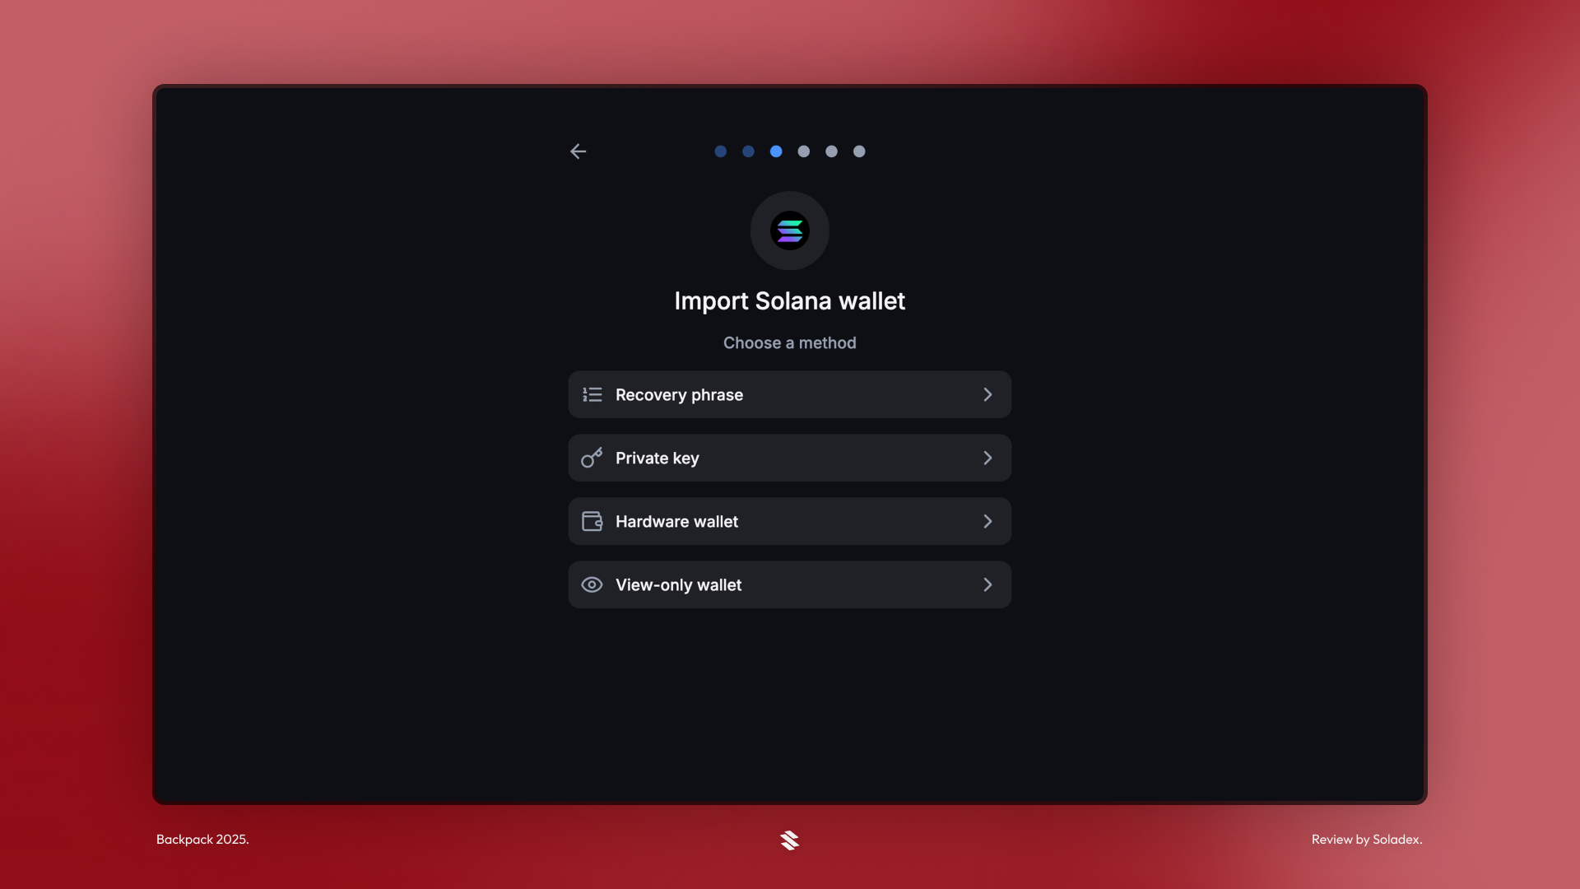Click the Choose a method subtitle

789,342
